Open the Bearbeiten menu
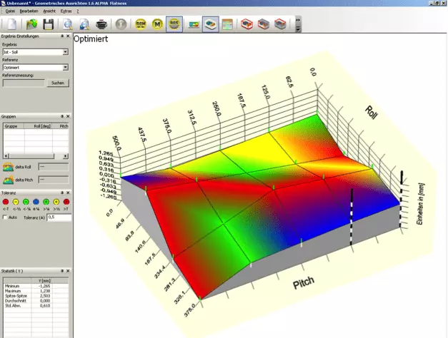The width and height of the screenshot is (448, 338). pyautogui.click(x=29, y=11)
